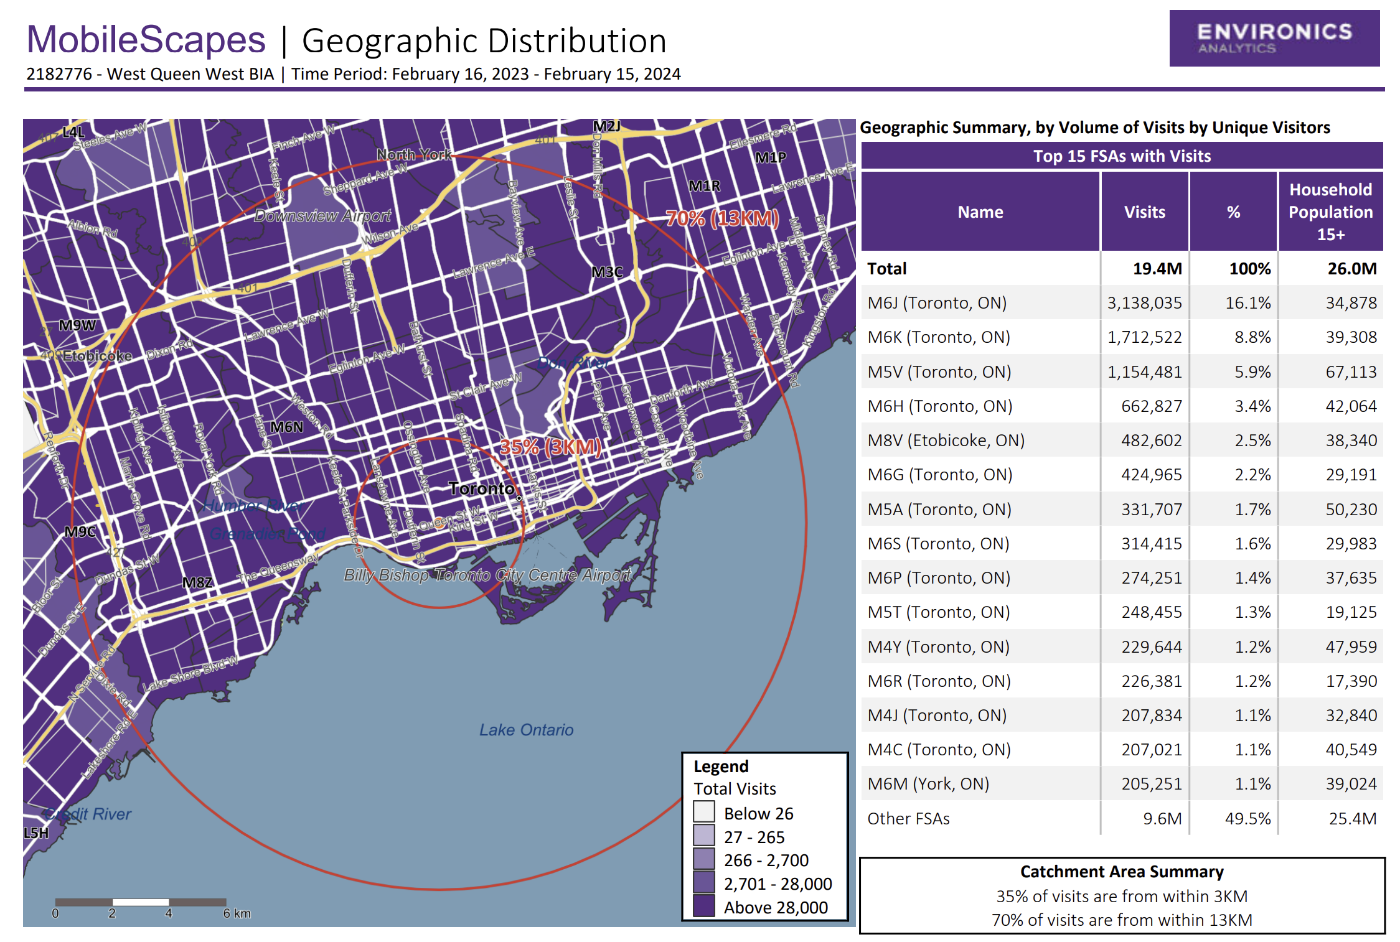Click 'Household Population 15+' column header
1400x942 pixels.
[1330, 212]
